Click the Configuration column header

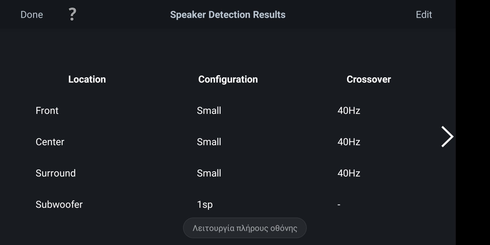[228, 79]
